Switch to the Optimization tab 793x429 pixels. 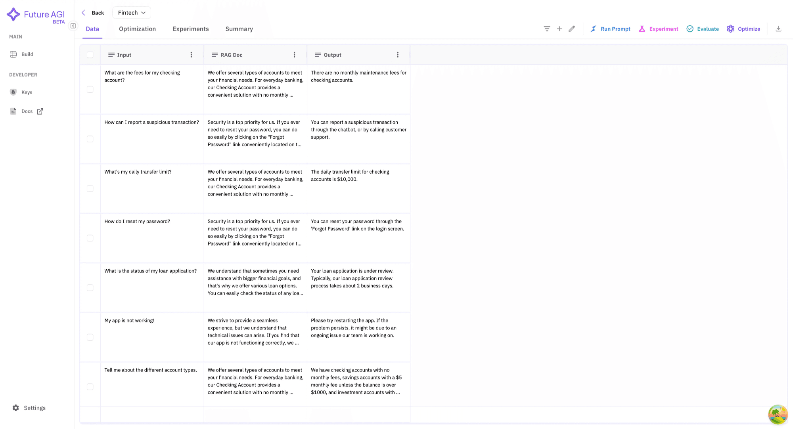pos(137,29)
